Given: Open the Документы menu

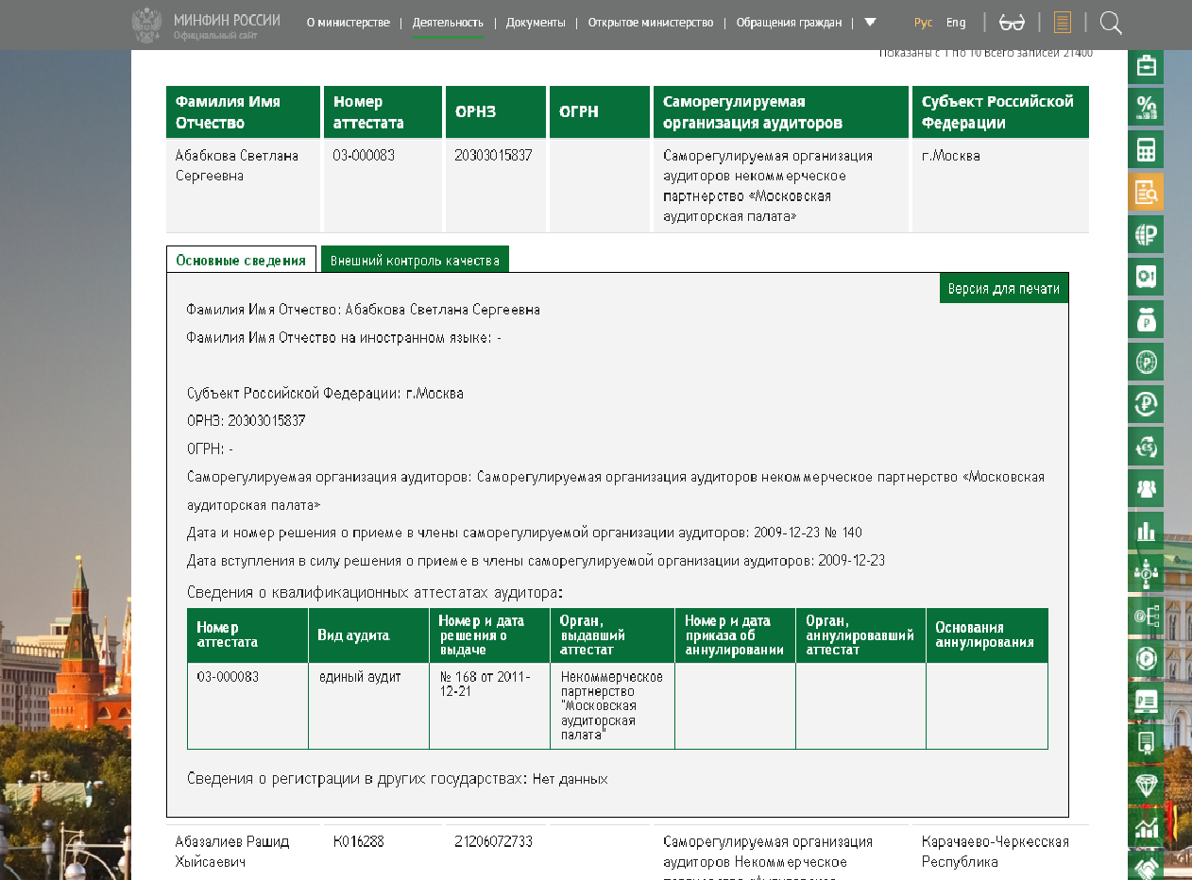Looking at the screenshot, I should point(536,23).
